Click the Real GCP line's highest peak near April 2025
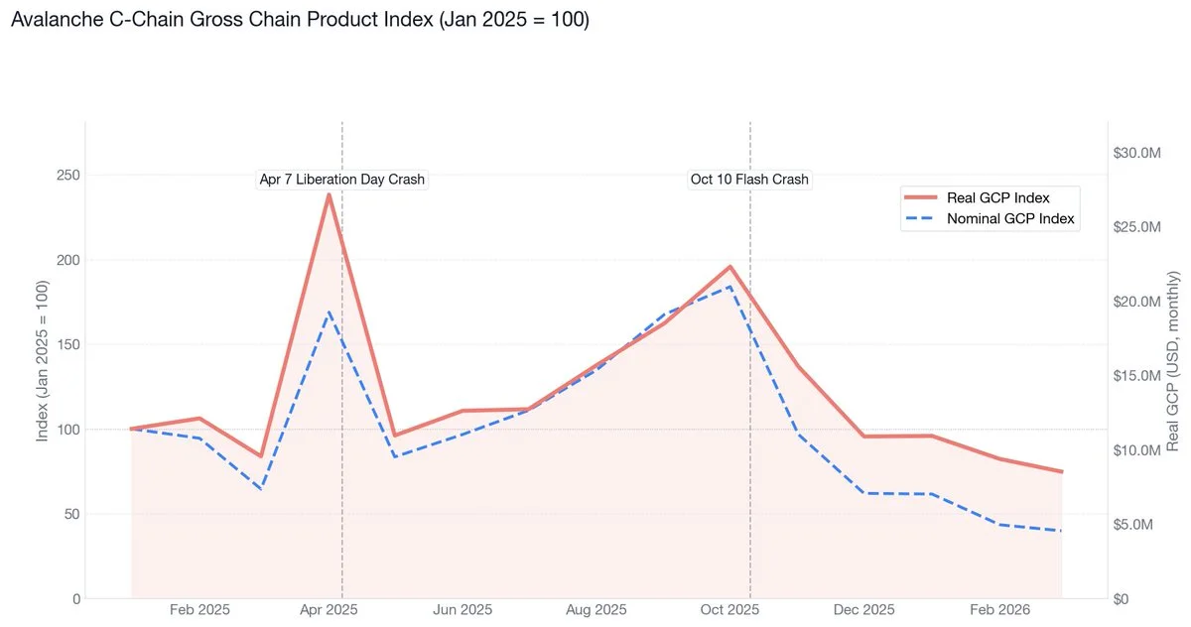Screen dimensions: 1191x627 pos(329,193)
